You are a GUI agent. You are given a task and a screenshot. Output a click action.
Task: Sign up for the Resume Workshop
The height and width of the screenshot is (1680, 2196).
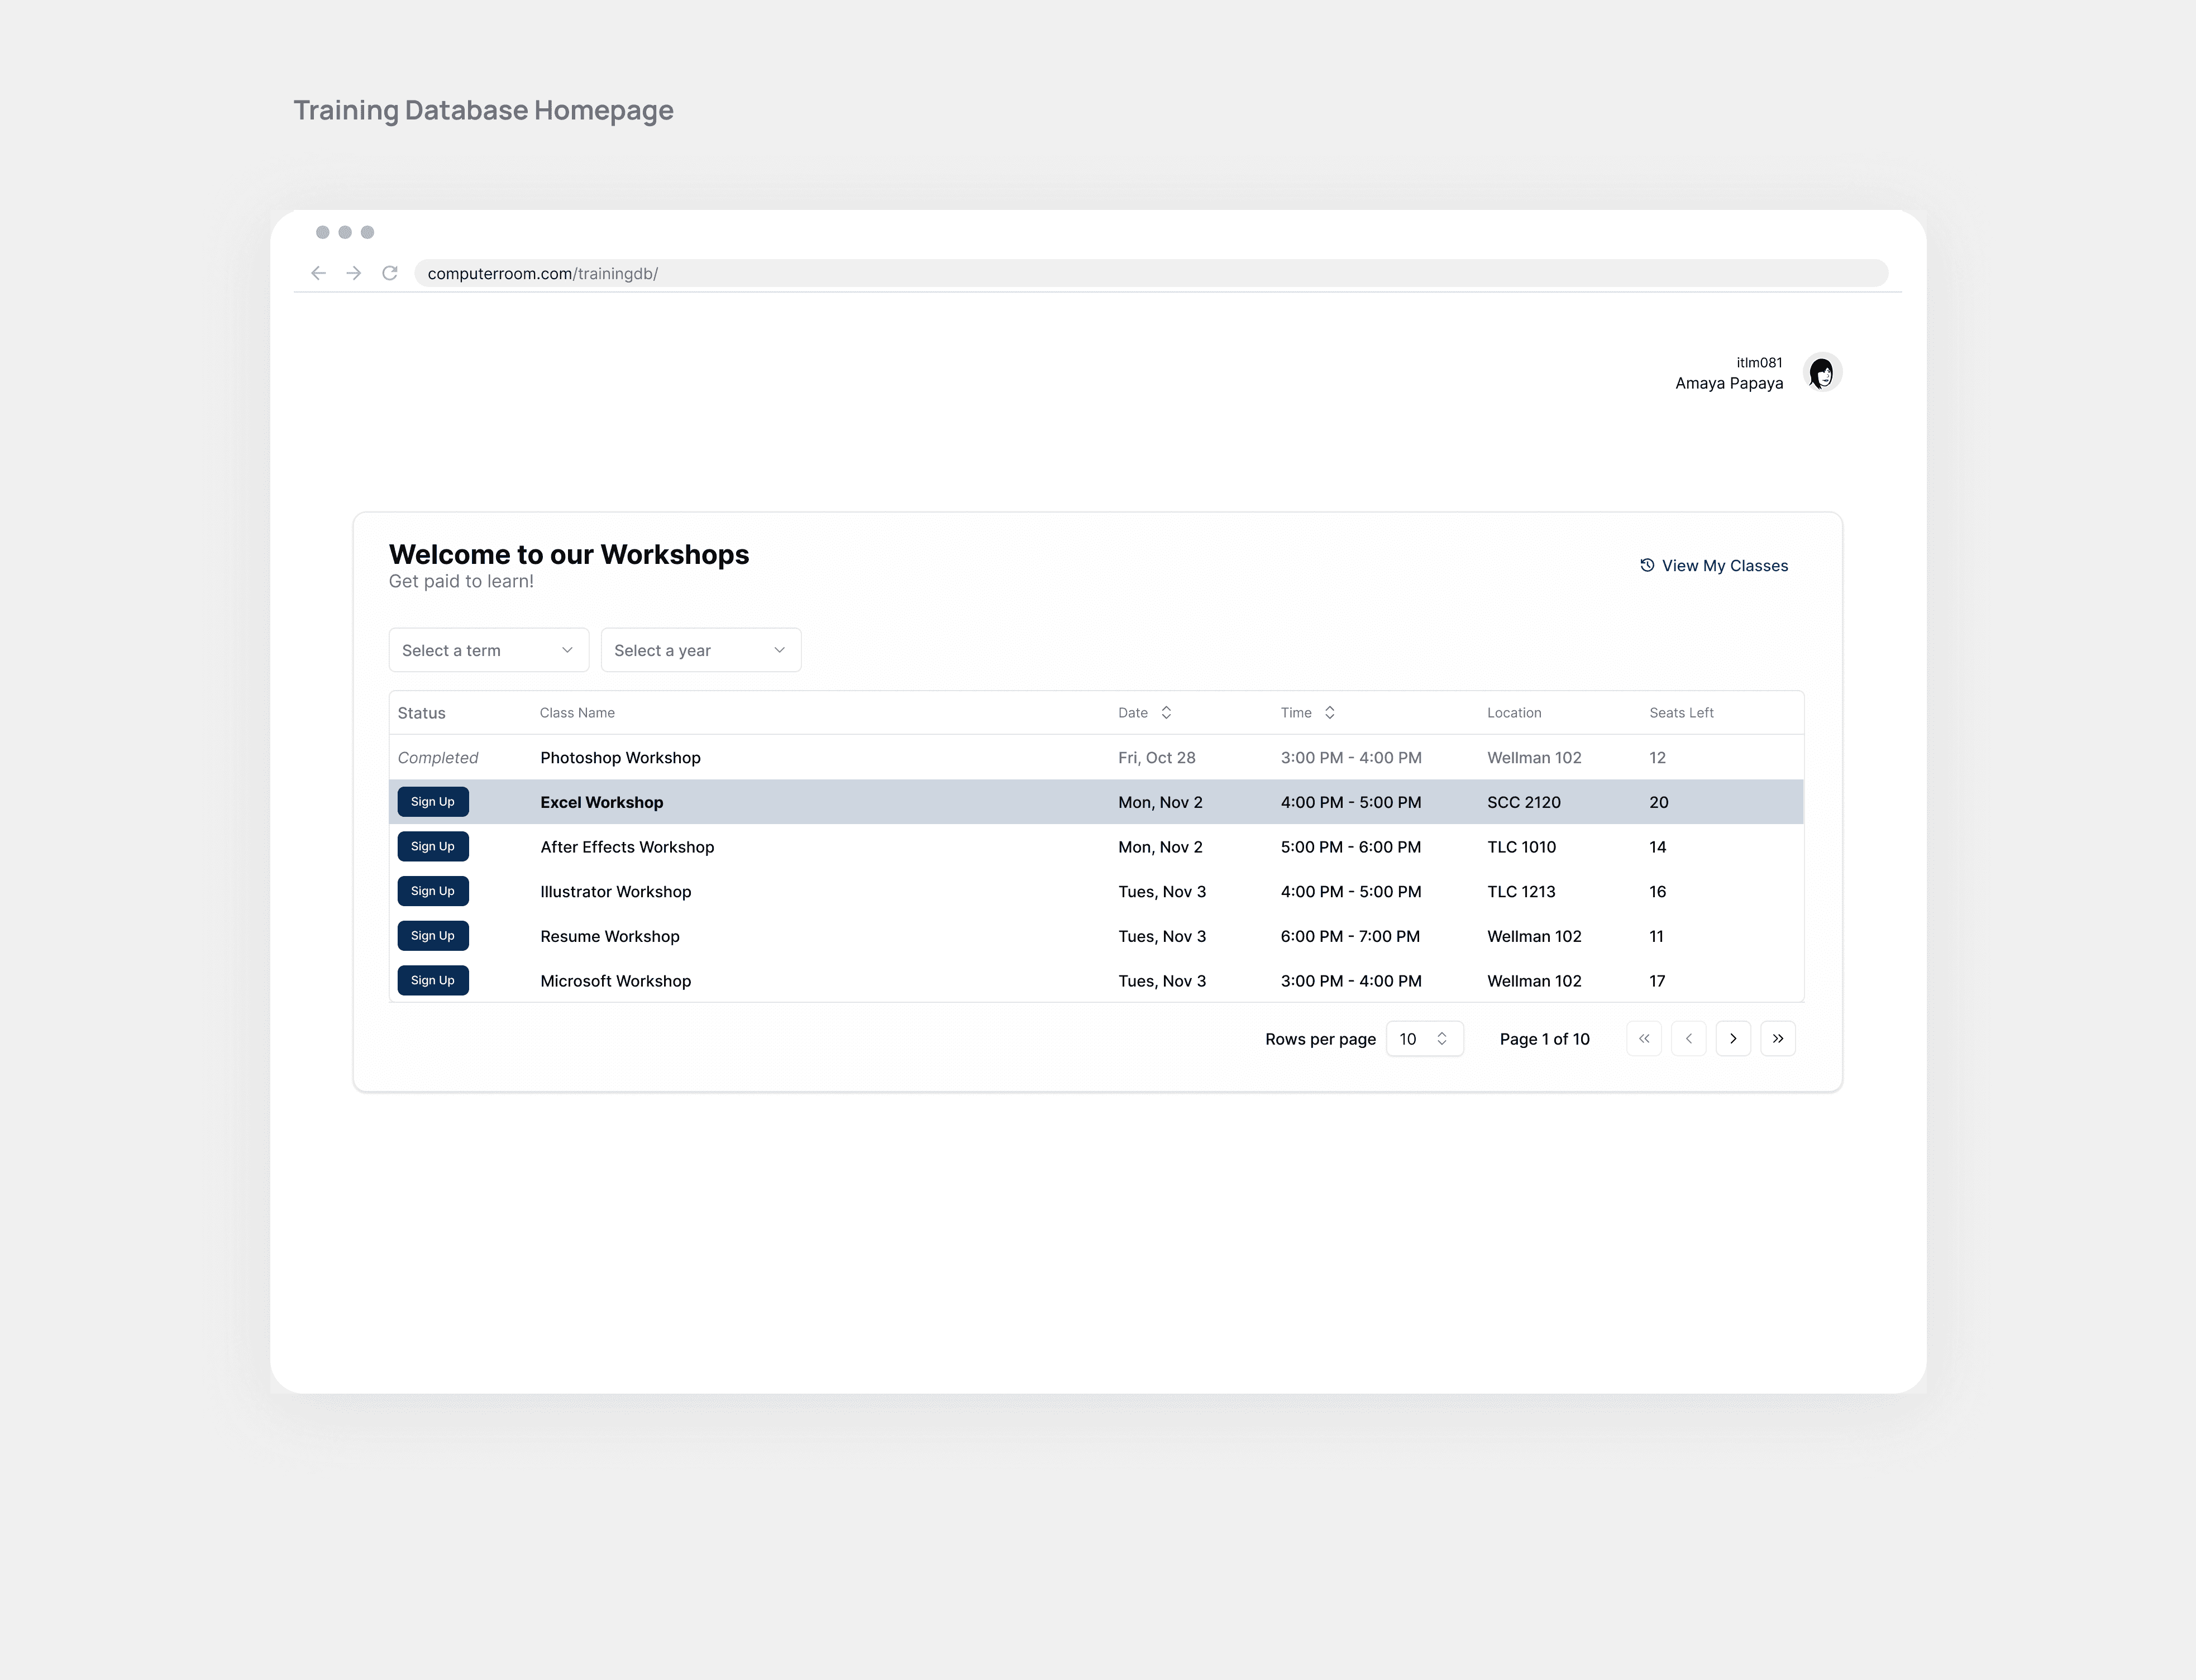point(432,936)
